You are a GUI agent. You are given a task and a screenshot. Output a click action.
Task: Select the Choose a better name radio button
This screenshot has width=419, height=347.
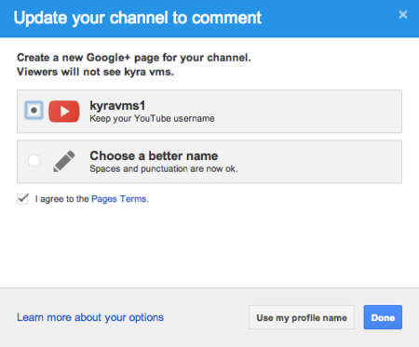pos(34,160)
